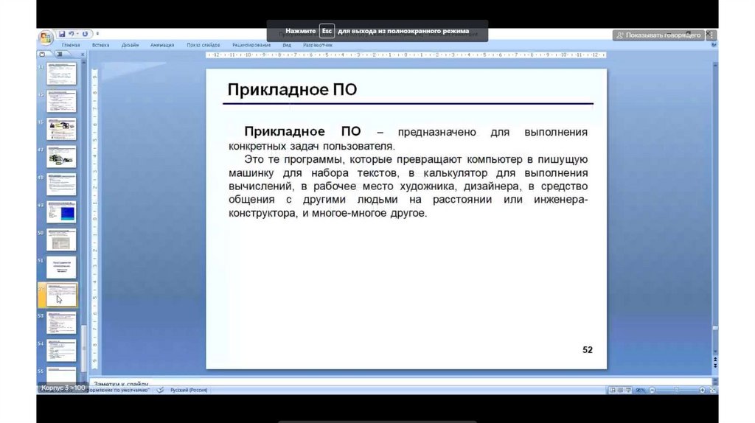
Task: Open the Анимация ribbon tab
Action: (162, 45)
